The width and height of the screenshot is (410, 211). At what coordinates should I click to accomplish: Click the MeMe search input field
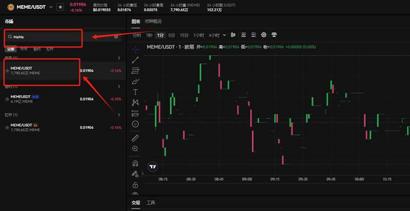64,37
